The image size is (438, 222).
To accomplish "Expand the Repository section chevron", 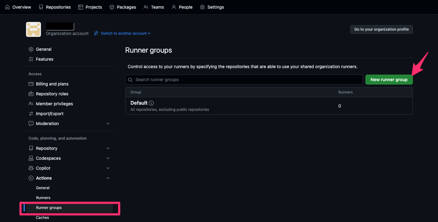I will tap(108, 148).
